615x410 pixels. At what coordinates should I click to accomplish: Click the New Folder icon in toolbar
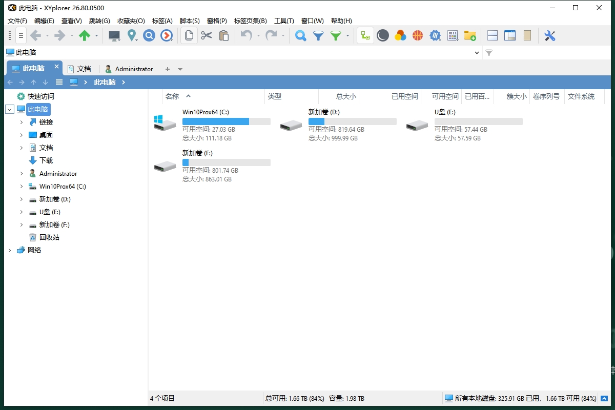point(469,35)
